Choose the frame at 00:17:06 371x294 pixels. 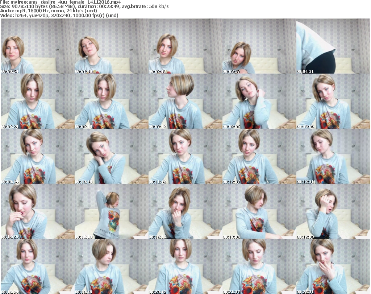259,212
